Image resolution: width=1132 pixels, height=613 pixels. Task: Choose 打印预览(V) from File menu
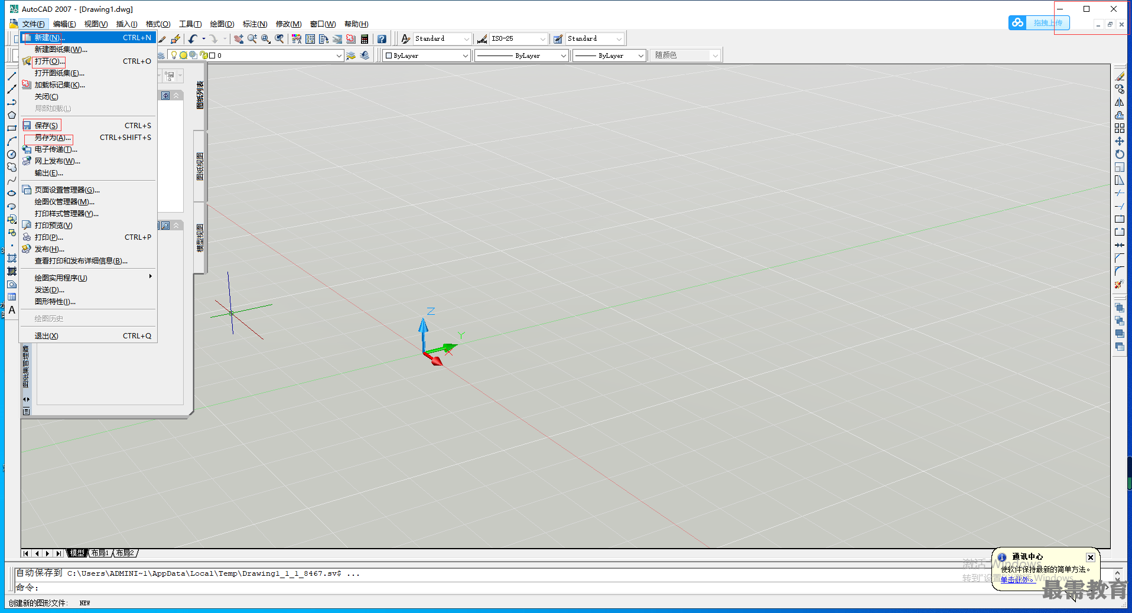(88, 225)
